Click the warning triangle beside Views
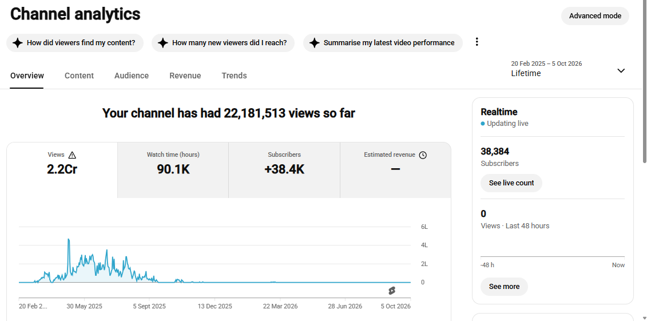The width and height of the screenshot is (647, 321). [72, 155]
